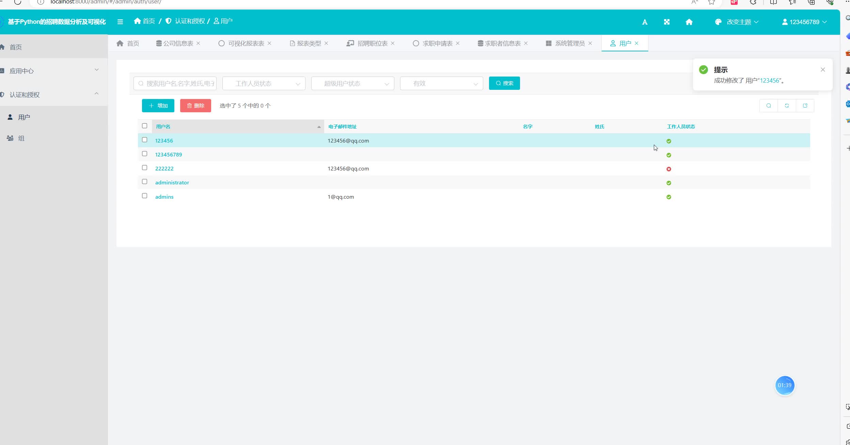850x445 pixels.
Task: Click the browser favorites star icon
Action: point(711,2)
